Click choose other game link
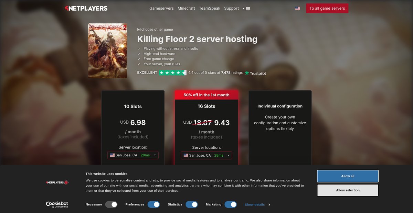 point(157,30)
